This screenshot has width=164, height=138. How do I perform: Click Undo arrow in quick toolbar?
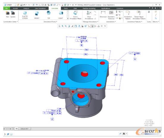point(24,5)
